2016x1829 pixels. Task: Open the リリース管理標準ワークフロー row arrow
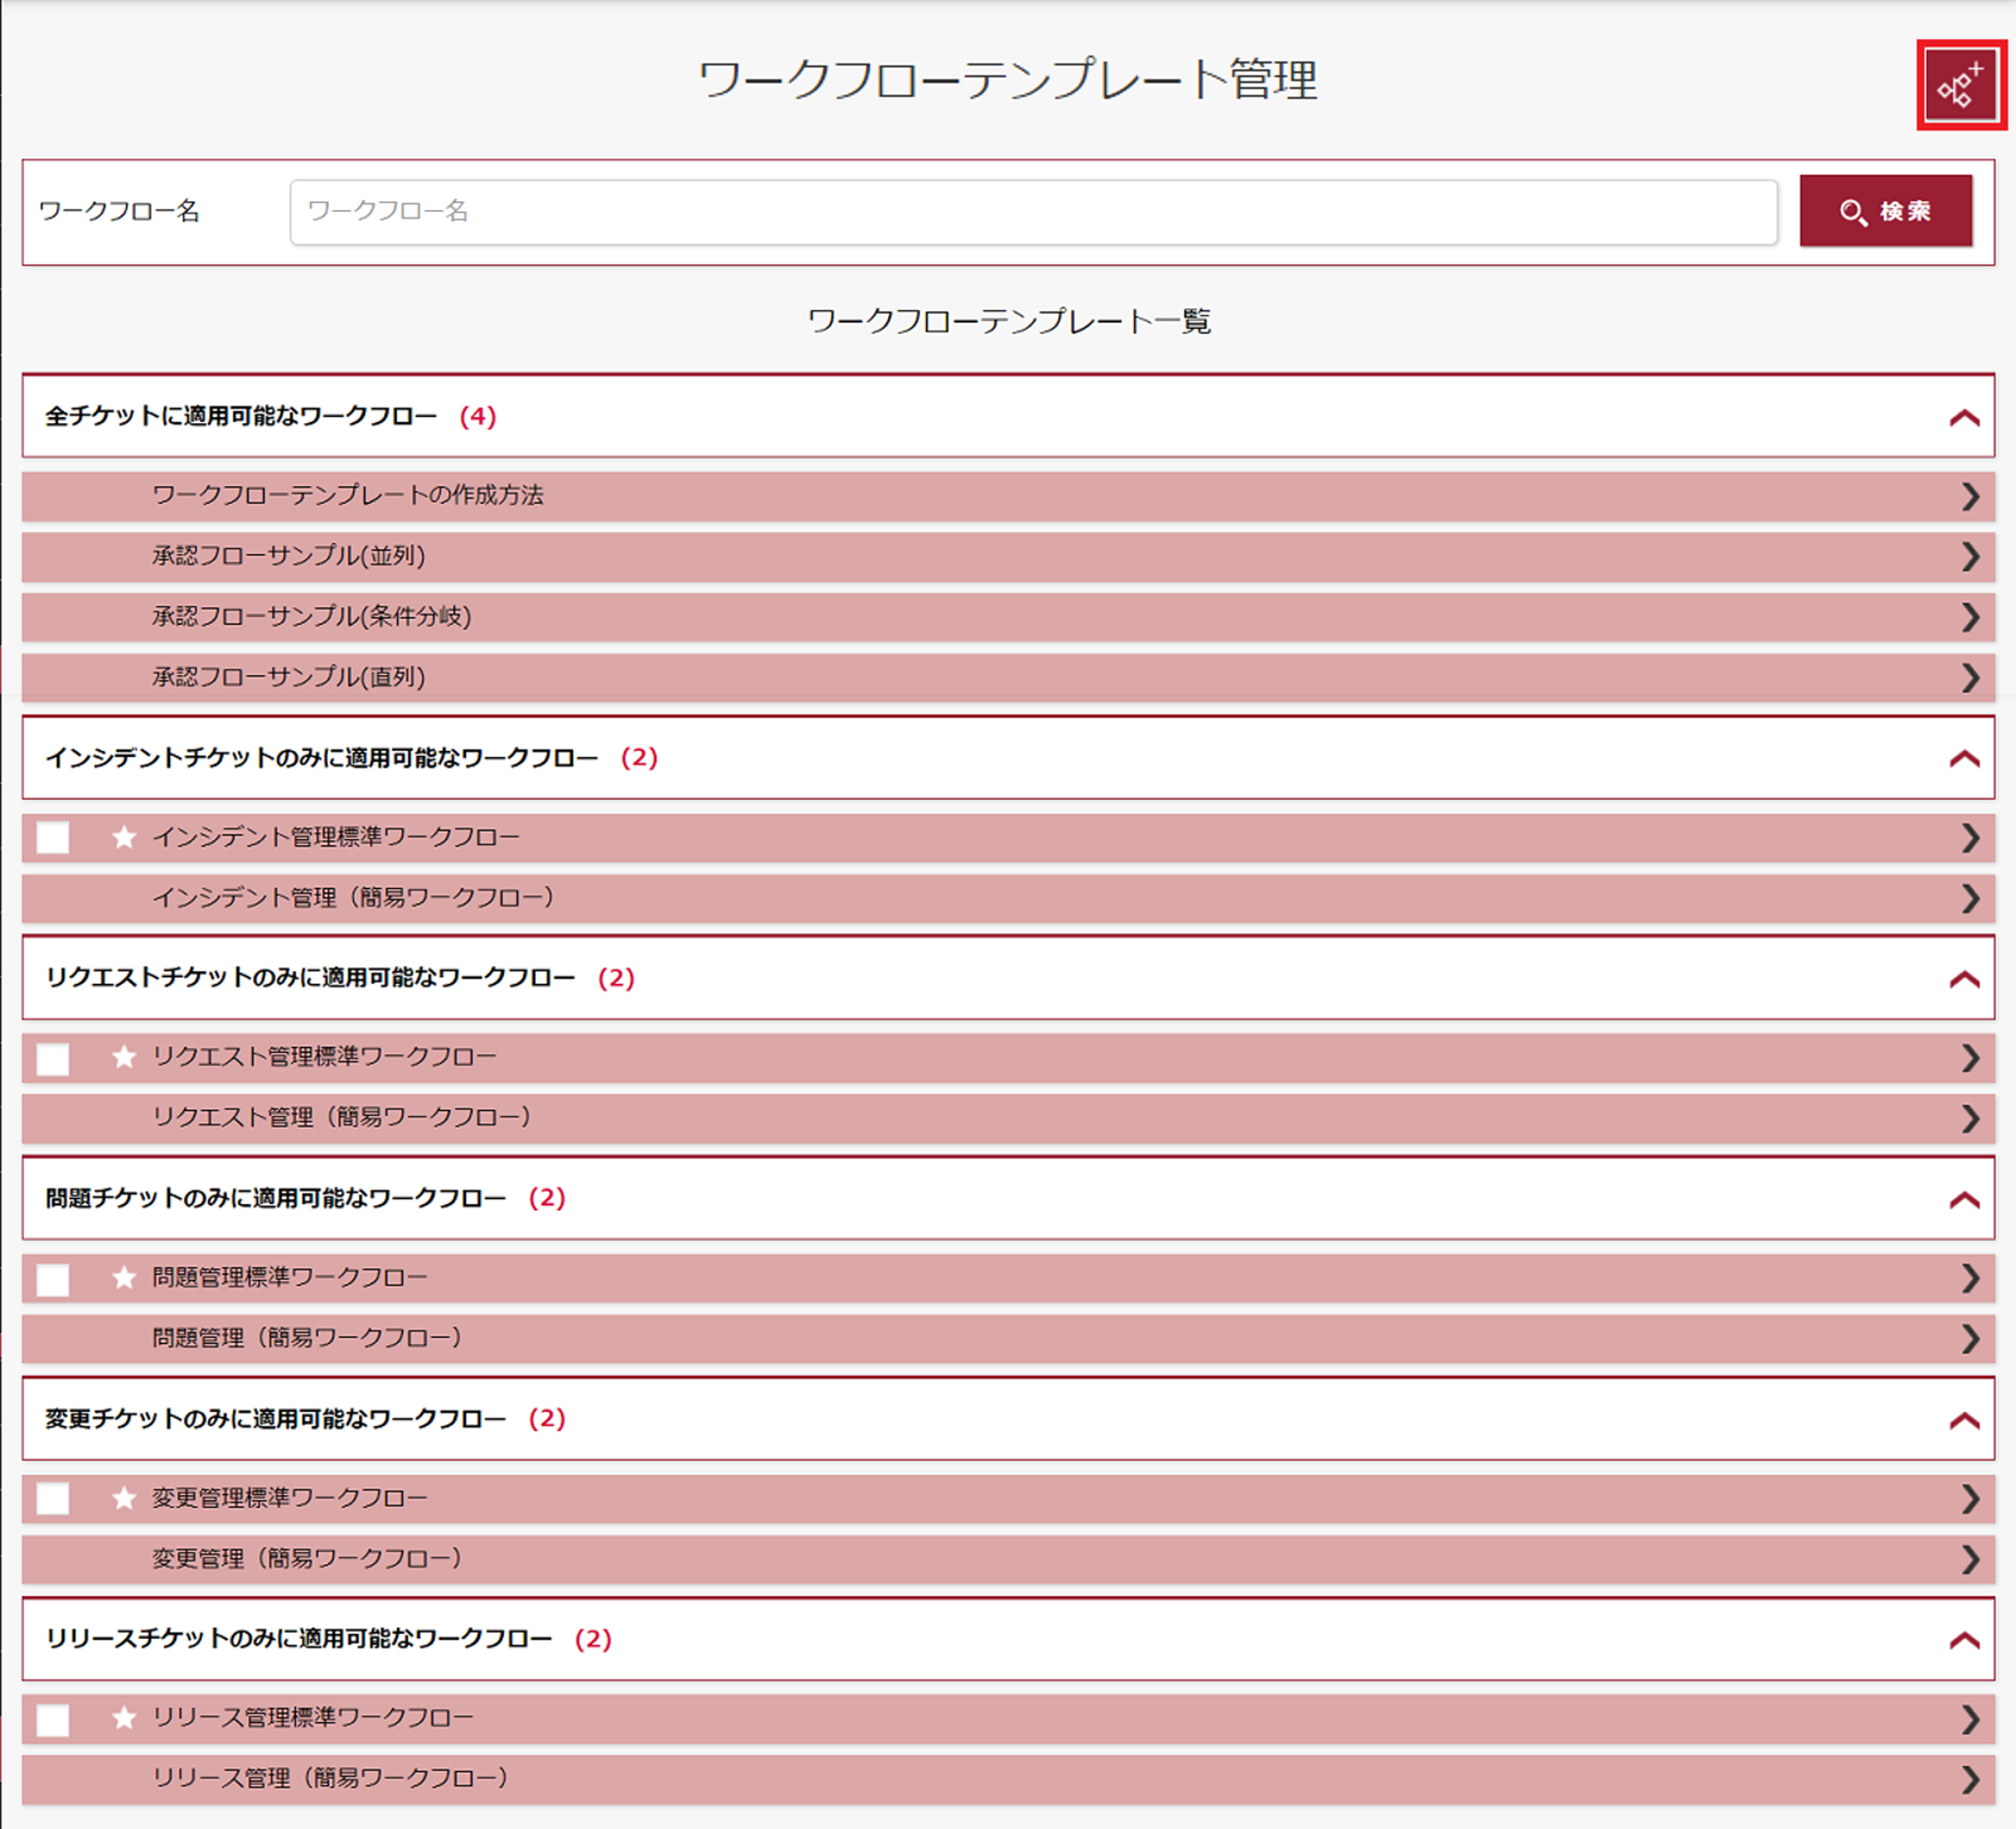pyautogui.click(x=1970, y=1719)
